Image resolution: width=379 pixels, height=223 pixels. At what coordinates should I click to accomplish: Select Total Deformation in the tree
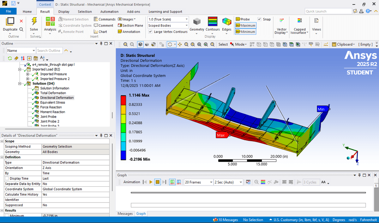click(53, 93)
